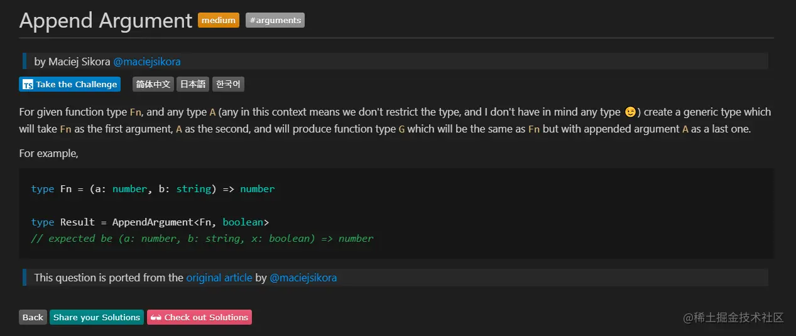Click the Append Argument heading

106,21
